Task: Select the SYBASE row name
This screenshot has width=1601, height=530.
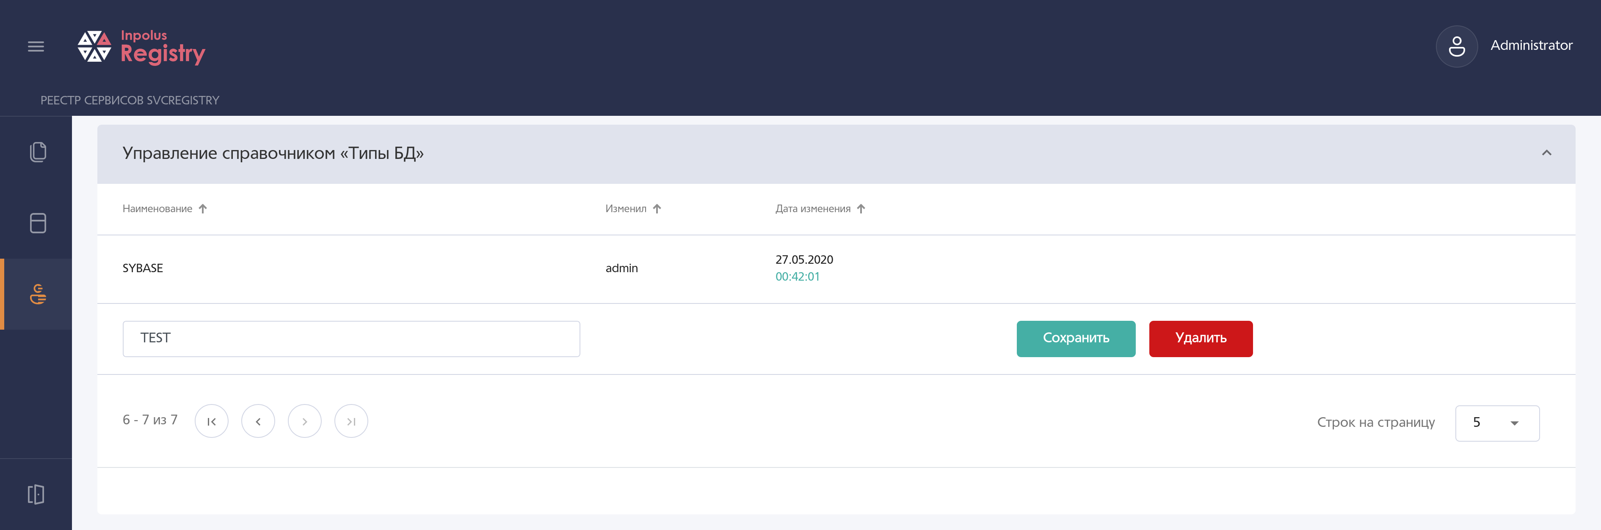Action: pyautogui.click(x=143, y=268)
